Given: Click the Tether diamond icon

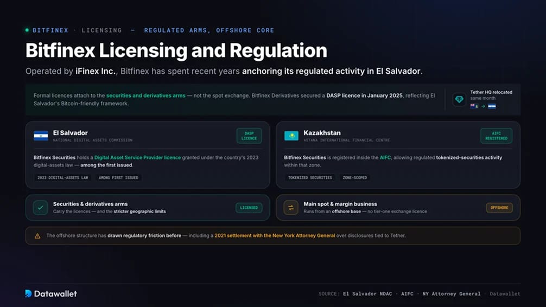Looking at the screenshot, I should [x=459, y=99].
